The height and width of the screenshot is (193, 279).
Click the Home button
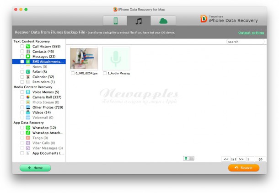click(35, 168)
